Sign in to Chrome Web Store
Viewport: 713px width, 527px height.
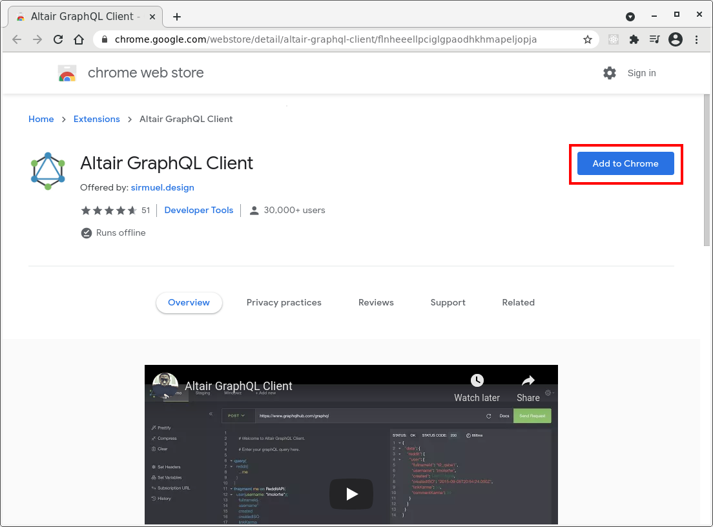(641, 73)
